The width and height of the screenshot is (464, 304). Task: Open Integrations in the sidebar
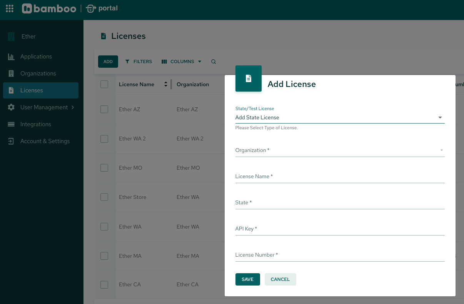pyautogui.click(x=41, y=124)
